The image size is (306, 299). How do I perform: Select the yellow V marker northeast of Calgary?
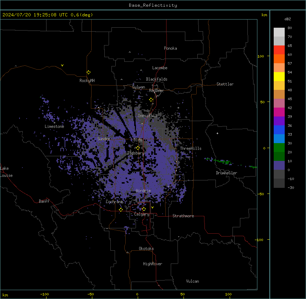pyautogui.click(x=152, y=207)
